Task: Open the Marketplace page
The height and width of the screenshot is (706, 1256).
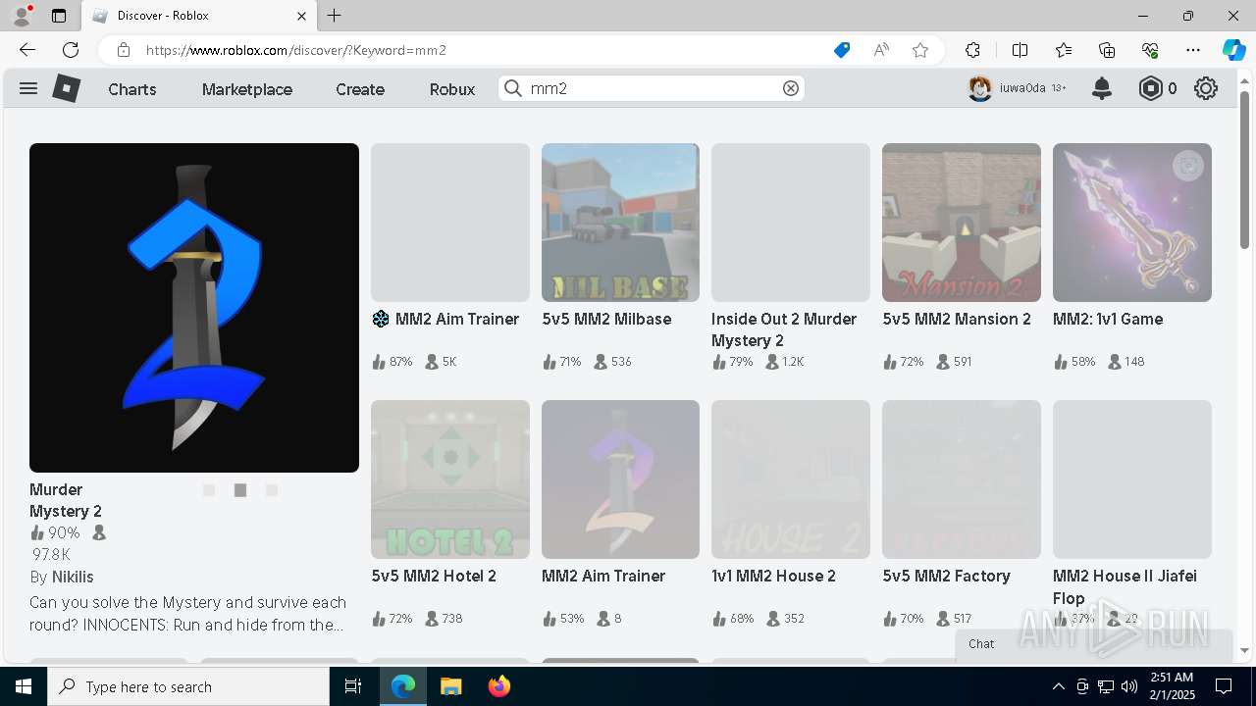Action: coord(247,89)
